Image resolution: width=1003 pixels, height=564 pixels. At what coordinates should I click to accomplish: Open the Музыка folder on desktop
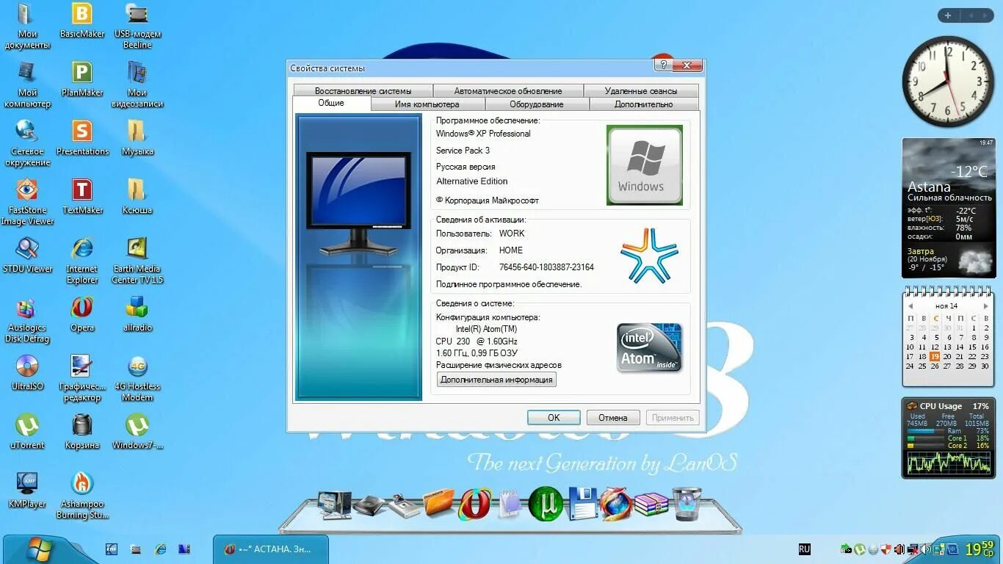137,138
